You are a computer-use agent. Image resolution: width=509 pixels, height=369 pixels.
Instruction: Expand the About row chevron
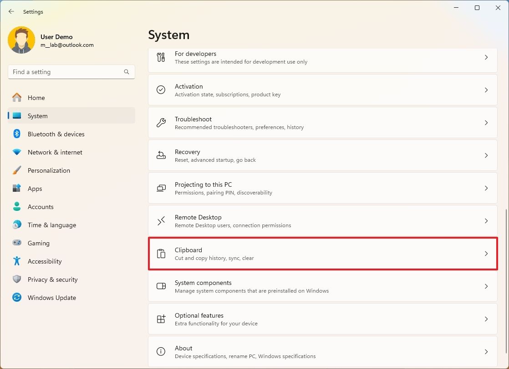point(486,352)
